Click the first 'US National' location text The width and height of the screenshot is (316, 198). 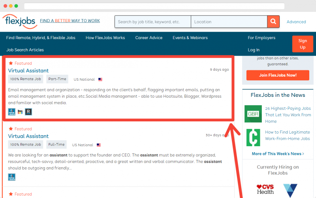[84, 79]
